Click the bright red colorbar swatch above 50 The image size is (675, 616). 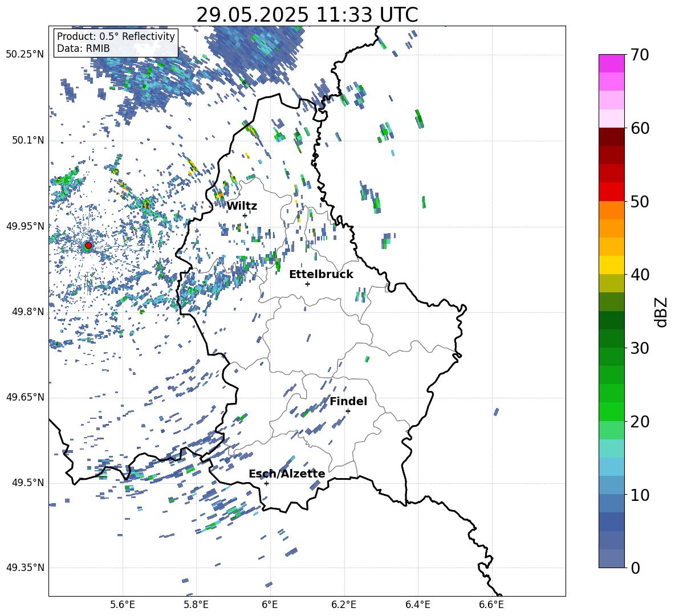pyautogui.click(x=611, y=192)
